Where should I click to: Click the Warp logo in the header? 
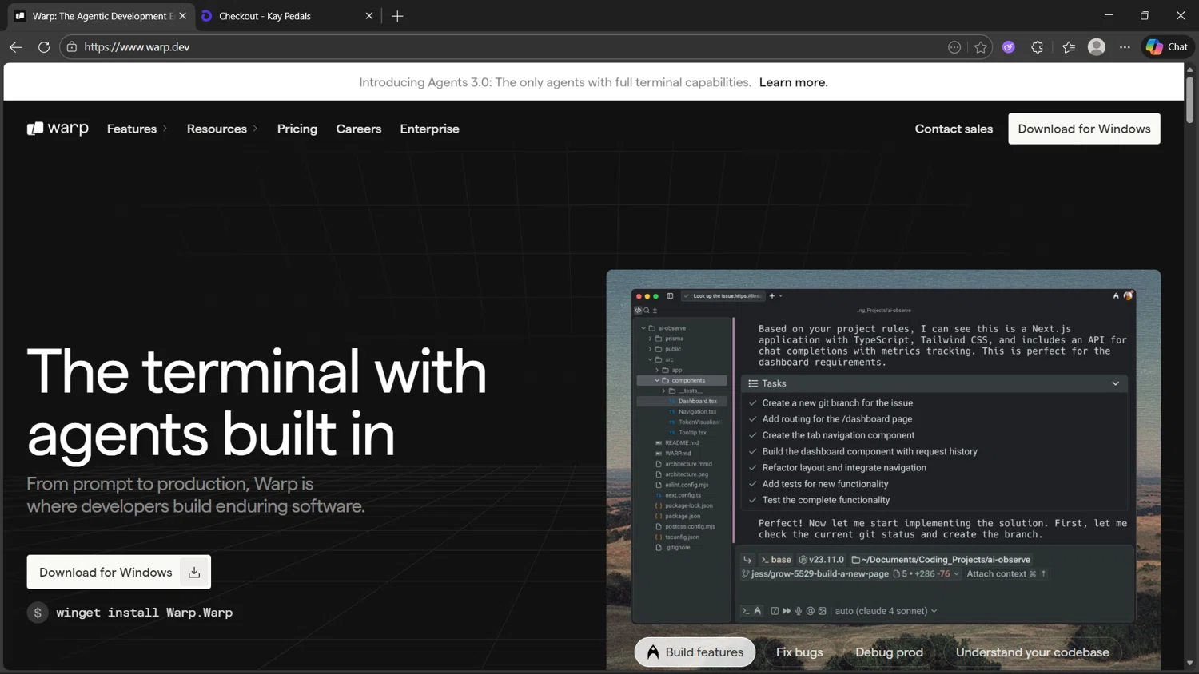point(58,129)
